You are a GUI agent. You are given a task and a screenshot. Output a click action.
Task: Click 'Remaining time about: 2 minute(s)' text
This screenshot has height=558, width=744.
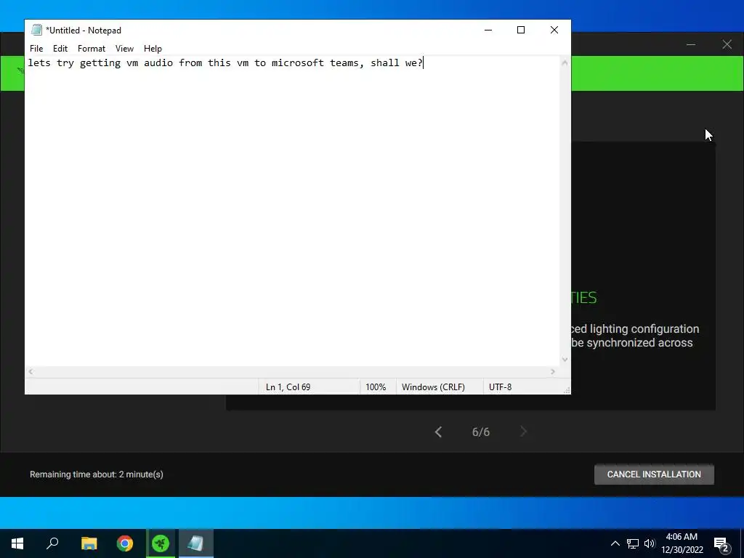[x=97, y=474]
